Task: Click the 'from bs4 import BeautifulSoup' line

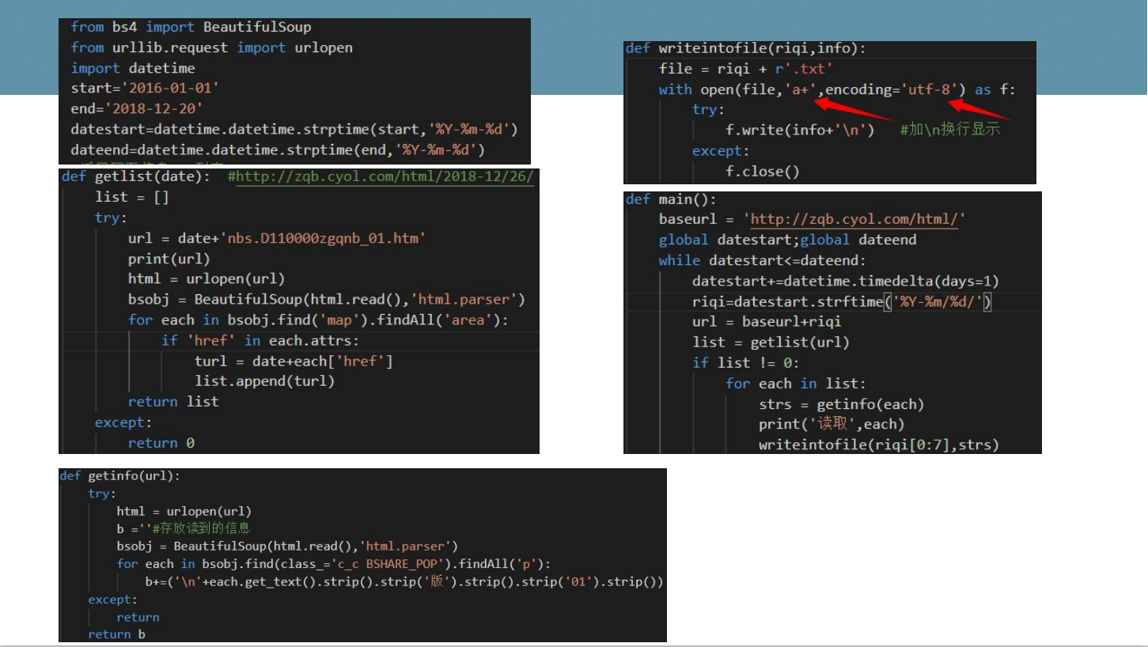Action: coord(191,27)
